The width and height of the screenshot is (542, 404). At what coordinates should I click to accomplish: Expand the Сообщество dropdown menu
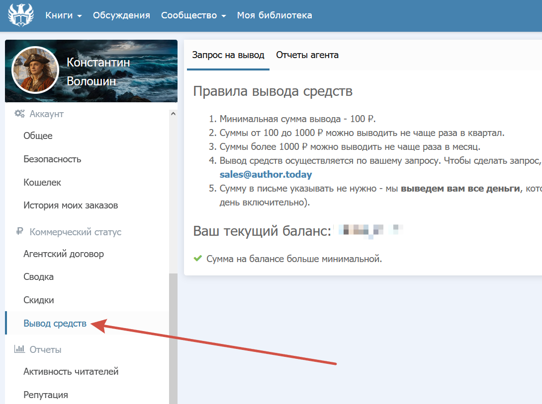coord(193,15)
